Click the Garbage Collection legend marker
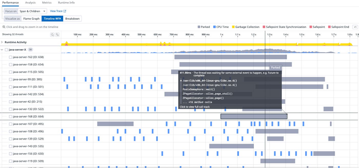Screen dimensions: 359x168 click(x=233, y=27)
